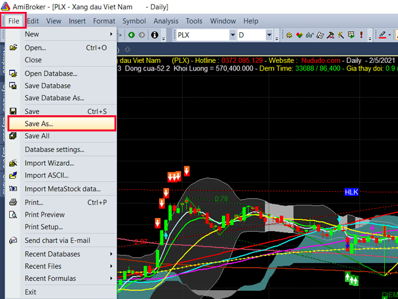
Task: Open the pen color dropdown arrow
Action: tap(390, 35)
